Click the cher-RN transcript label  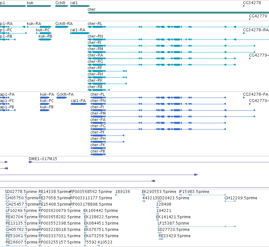(95, 36)
